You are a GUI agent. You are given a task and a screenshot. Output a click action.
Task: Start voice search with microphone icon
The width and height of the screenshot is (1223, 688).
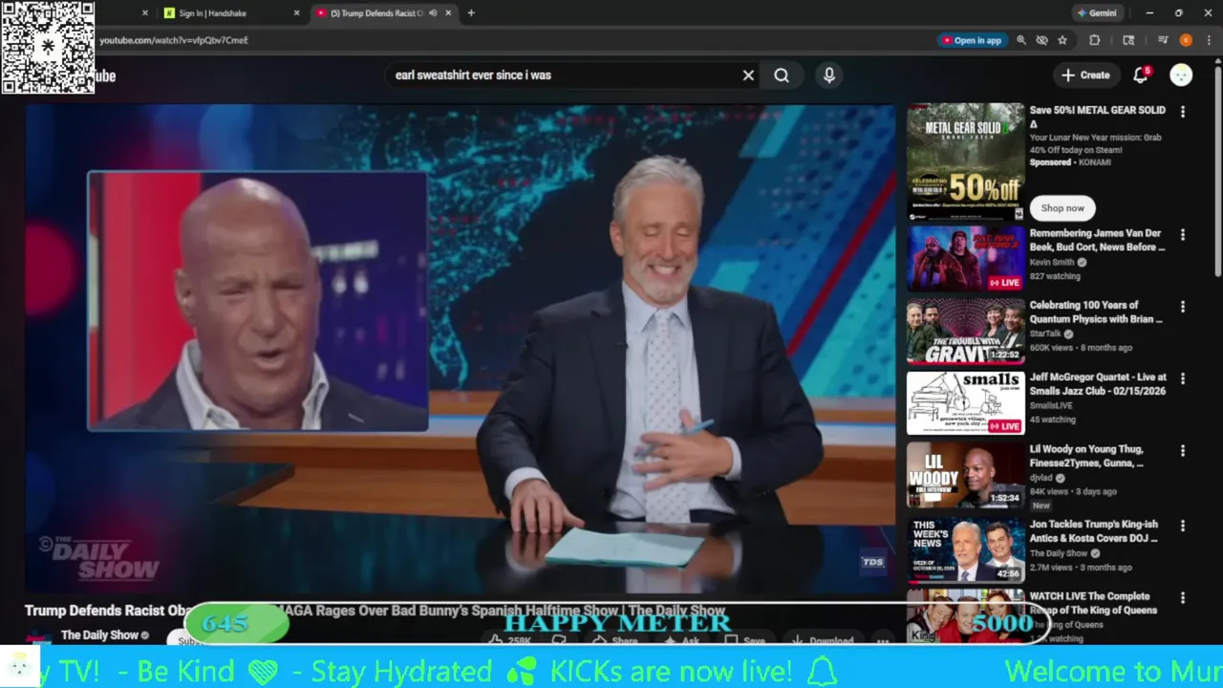point(829,75)
